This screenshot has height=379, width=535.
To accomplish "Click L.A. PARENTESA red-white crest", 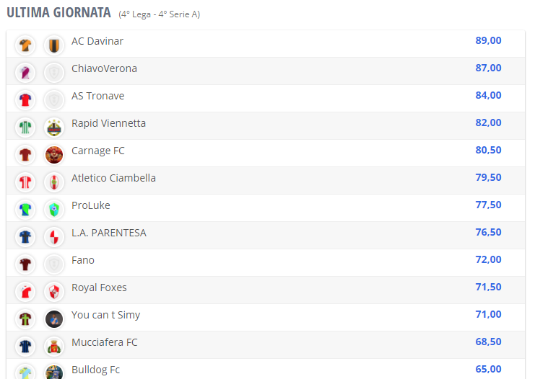I will tap(54, 237).
